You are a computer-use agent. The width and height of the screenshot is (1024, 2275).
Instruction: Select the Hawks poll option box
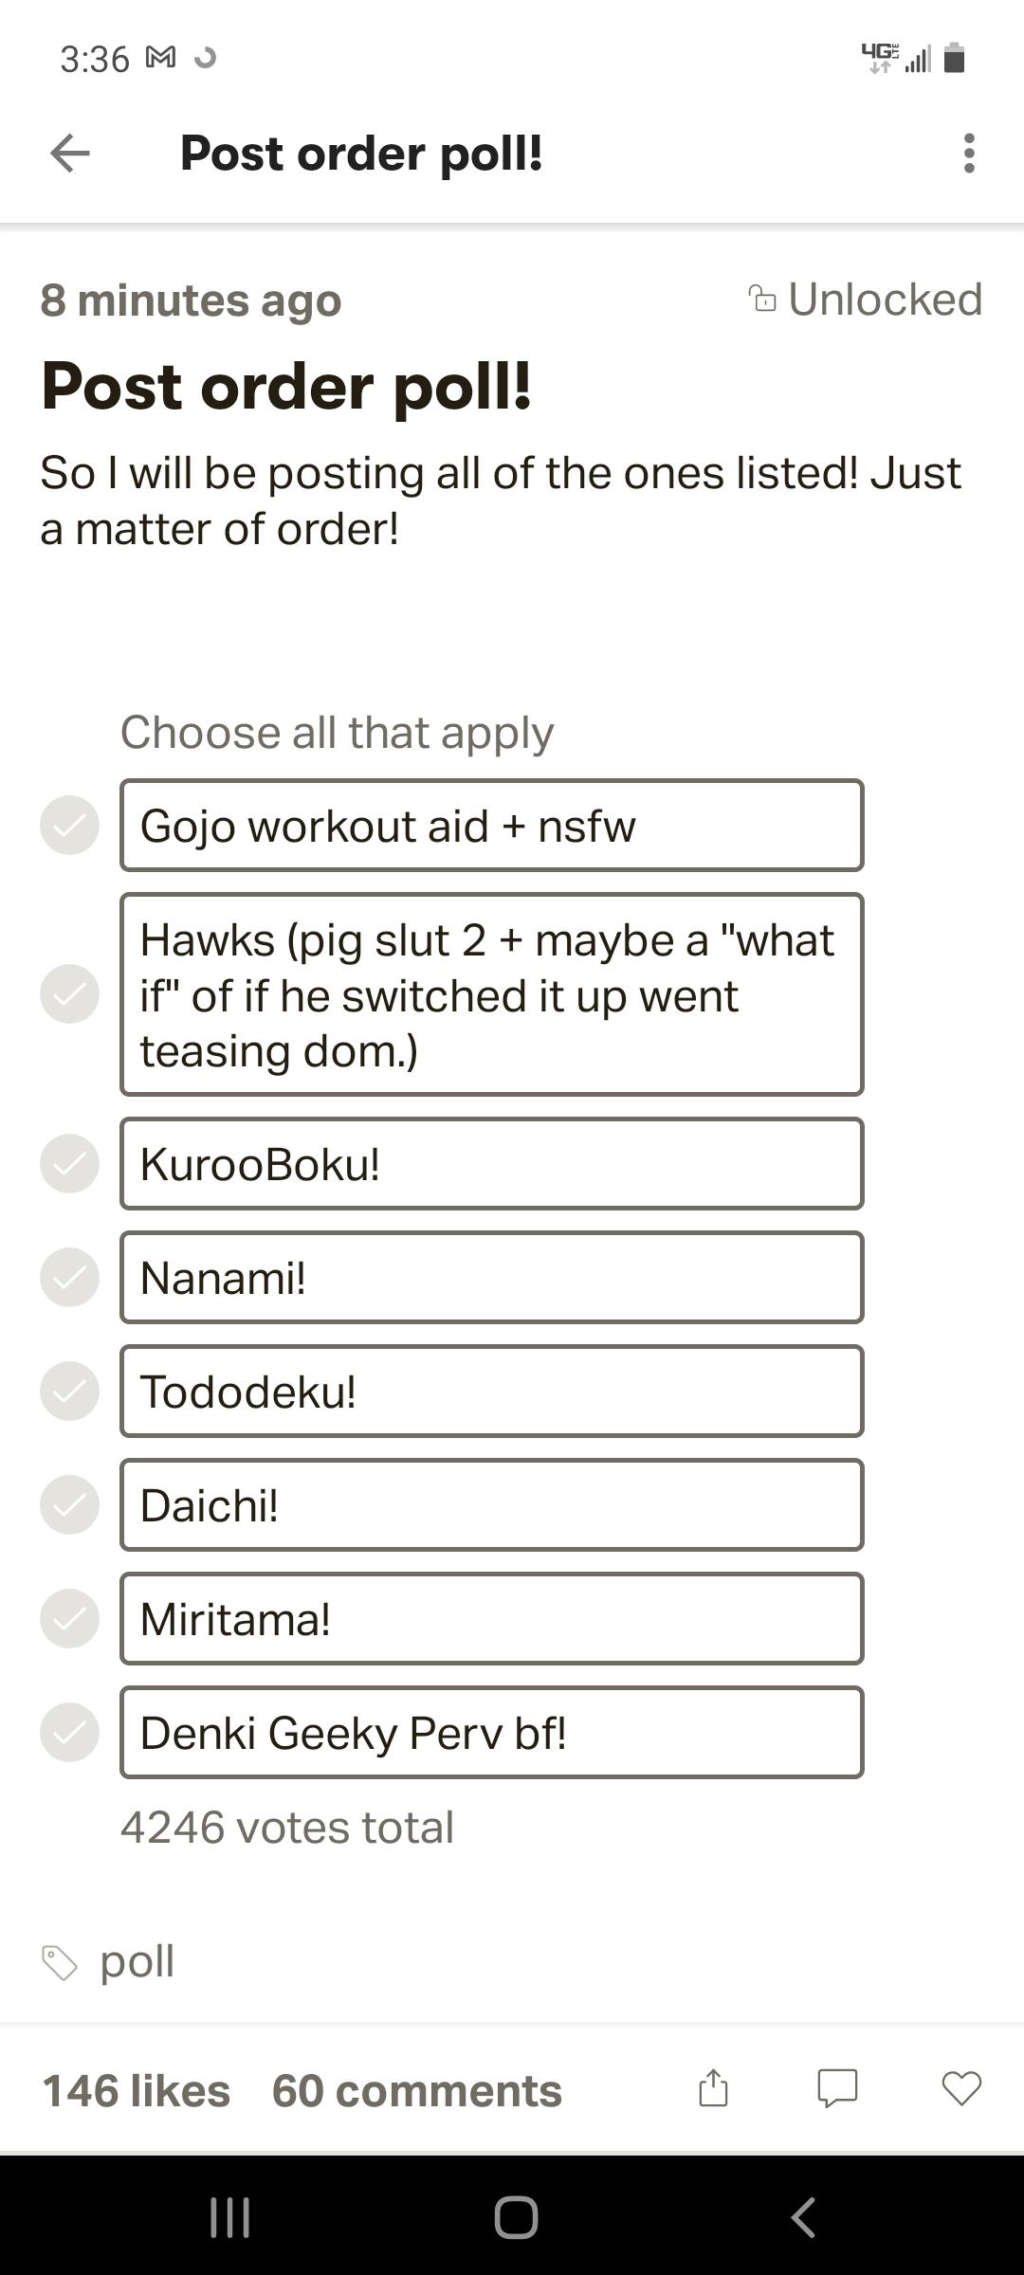(x=491, y=994)
